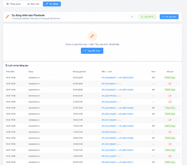This screenshot has height=165, width=187.
Task: Click the refresh icon button
Action: (x=132, y=17)
